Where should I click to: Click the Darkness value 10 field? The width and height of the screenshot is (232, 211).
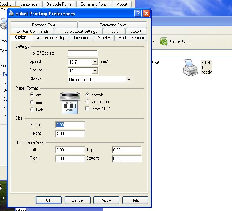[80, 71]
